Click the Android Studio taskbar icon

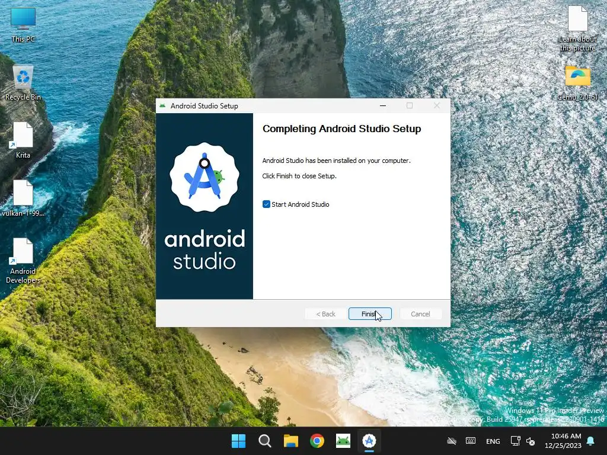[x=369, y=441]
